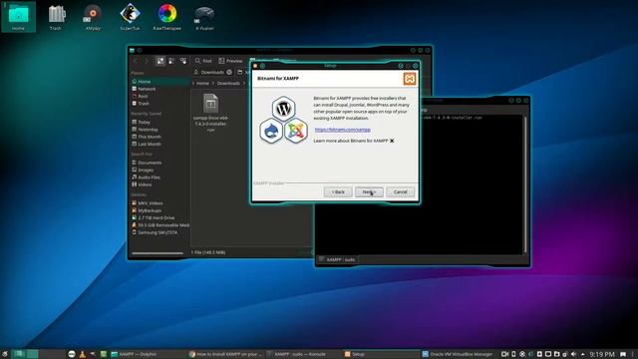Open 2.7 TiB Hard Drive device

[x=159, y=217]
